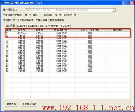Select port row 14
The image size is (135, 112).
coord(68,66)
